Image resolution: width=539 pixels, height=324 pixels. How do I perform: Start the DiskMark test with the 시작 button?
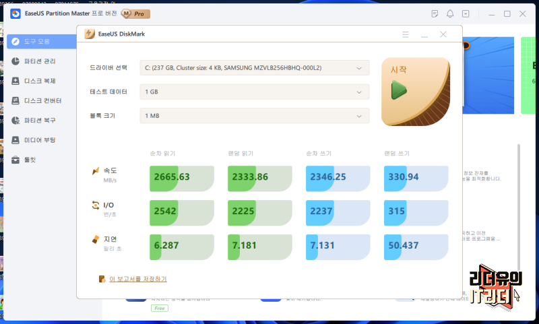coord(416,92)
